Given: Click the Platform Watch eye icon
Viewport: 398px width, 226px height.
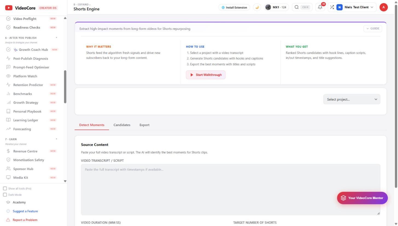Looking at the screenshot, I should coord(8,76).
